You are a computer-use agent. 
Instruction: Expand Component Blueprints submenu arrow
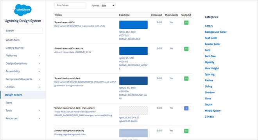tap(39, 79)
